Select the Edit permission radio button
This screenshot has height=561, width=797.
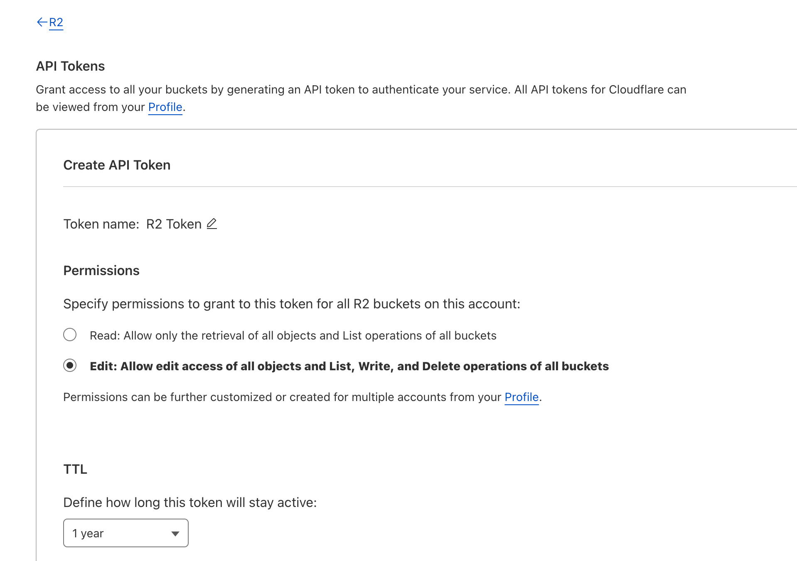pyautogui.click(x=70, y=366)
